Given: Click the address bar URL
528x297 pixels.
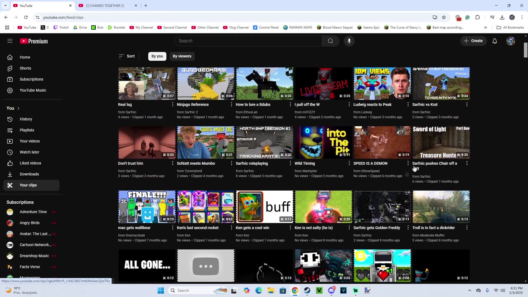Looking at the screenshot, I should coord(63,17).
